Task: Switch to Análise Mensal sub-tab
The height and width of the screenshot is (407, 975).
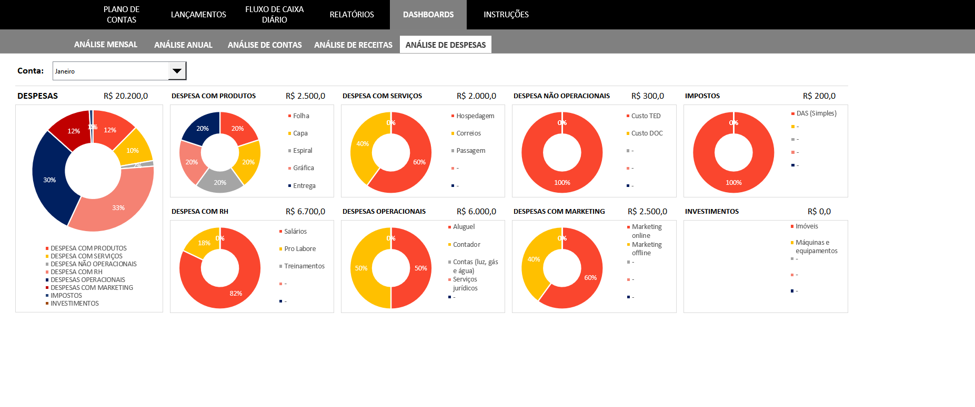Action: 106,45
